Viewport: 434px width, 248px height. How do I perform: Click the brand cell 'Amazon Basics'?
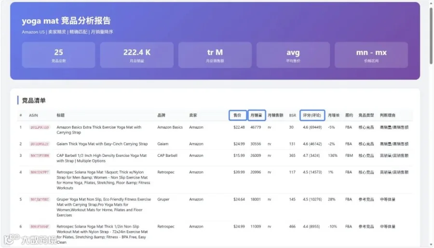tap(170, 127)
